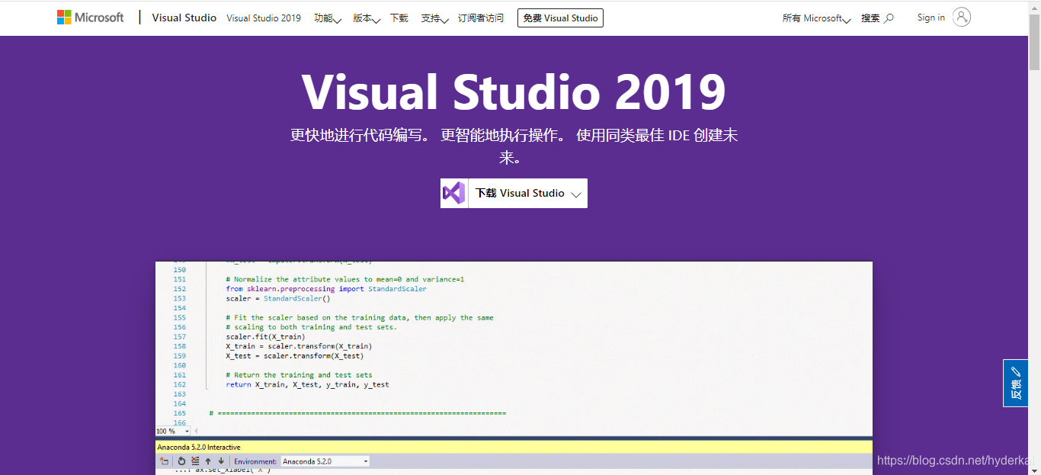Expand the 所有 Microsoft menu

816,18
